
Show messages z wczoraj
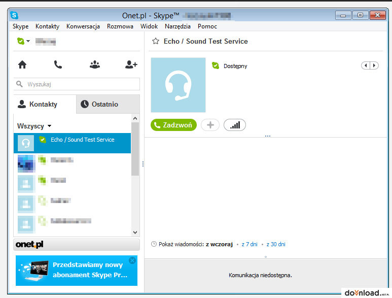click(x=219, y=244)
